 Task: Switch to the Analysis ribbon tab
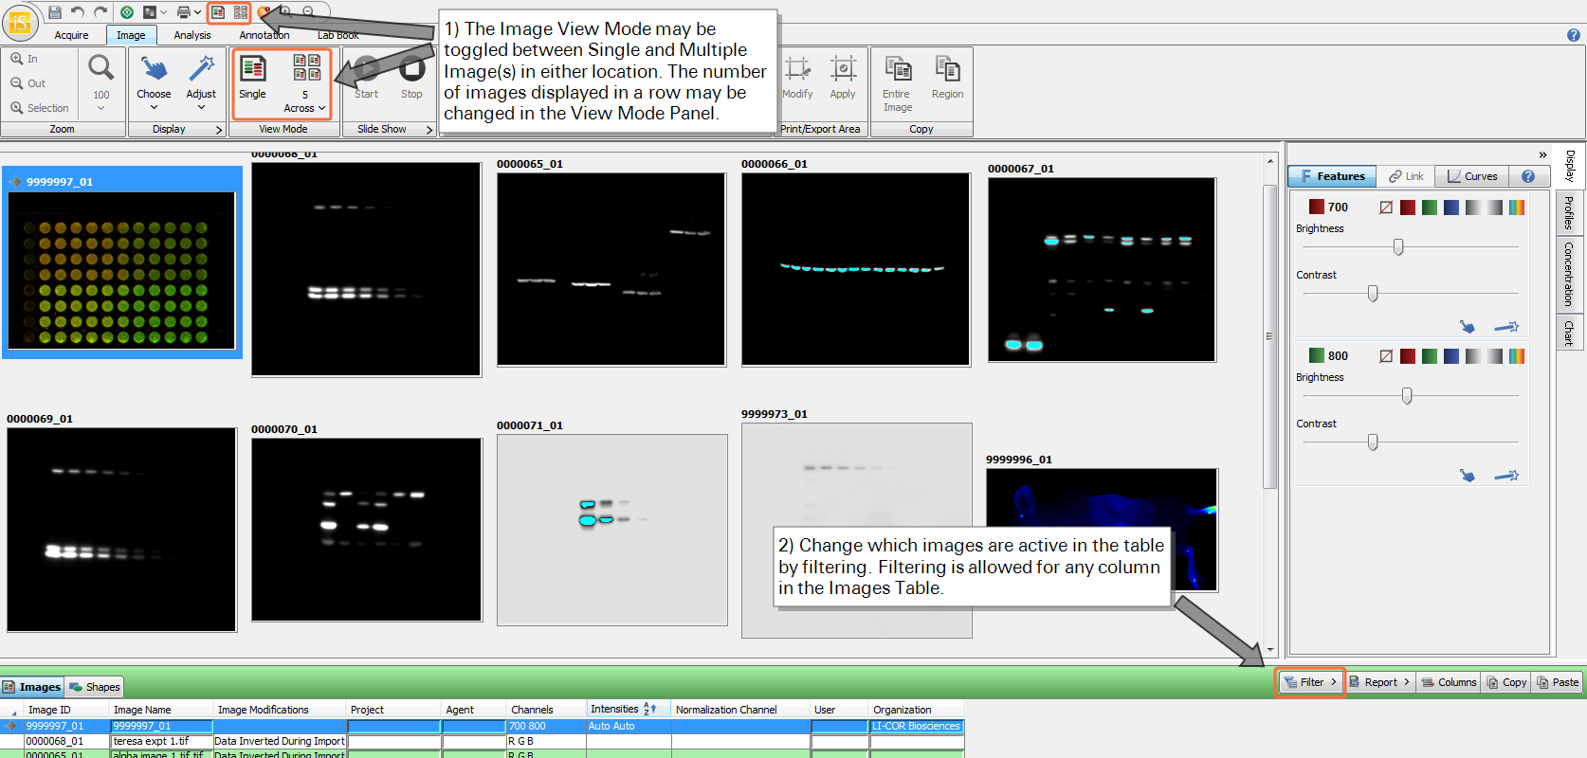(x=192, y=35)
